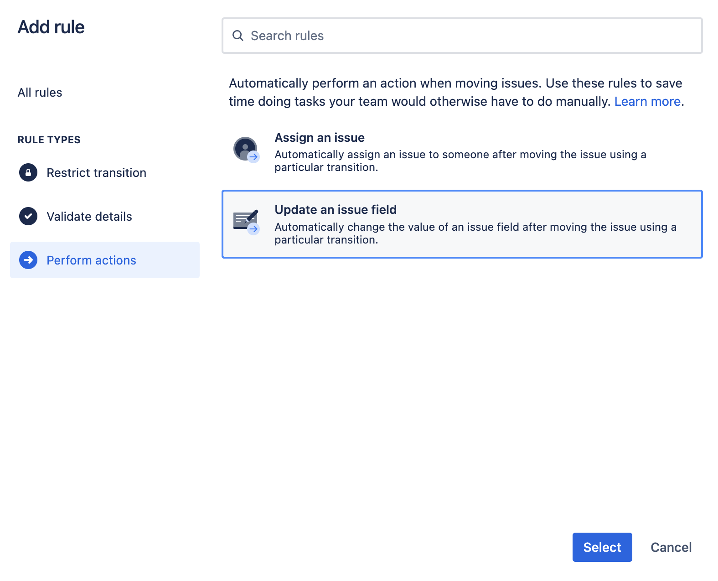This screenshot has height=581, width=718.
Task: Click the RULE TYPES section header
Action: (x=49, y=140)
